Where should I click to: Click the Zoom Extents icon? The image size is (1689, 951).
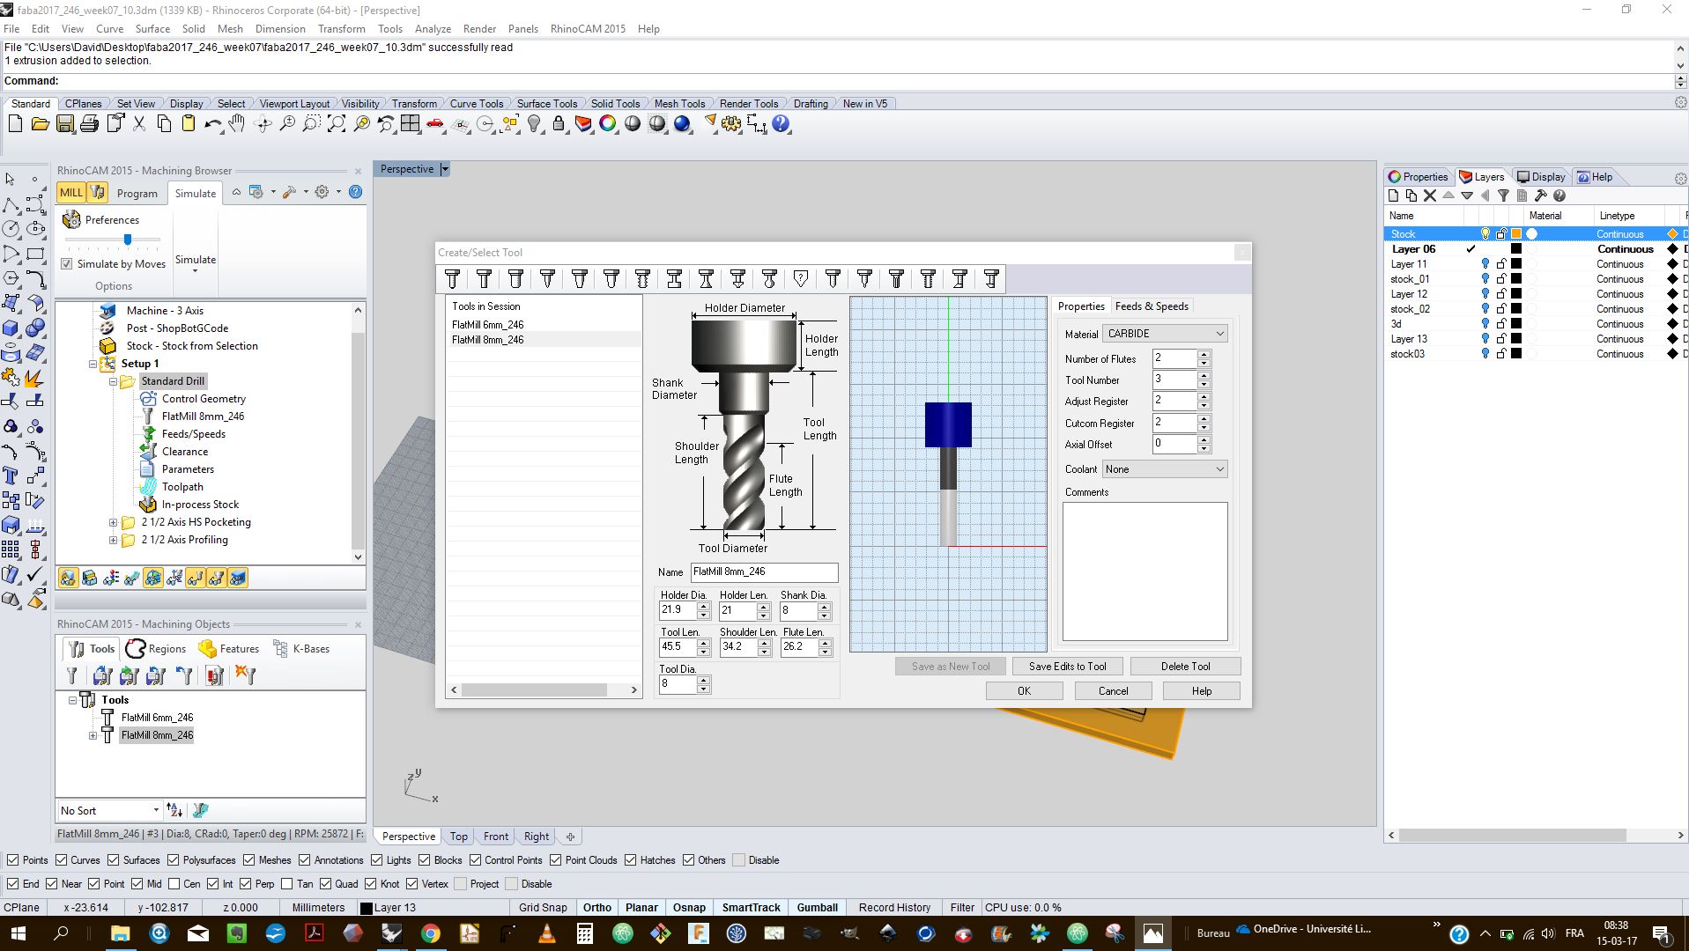[x=337, y=124]
